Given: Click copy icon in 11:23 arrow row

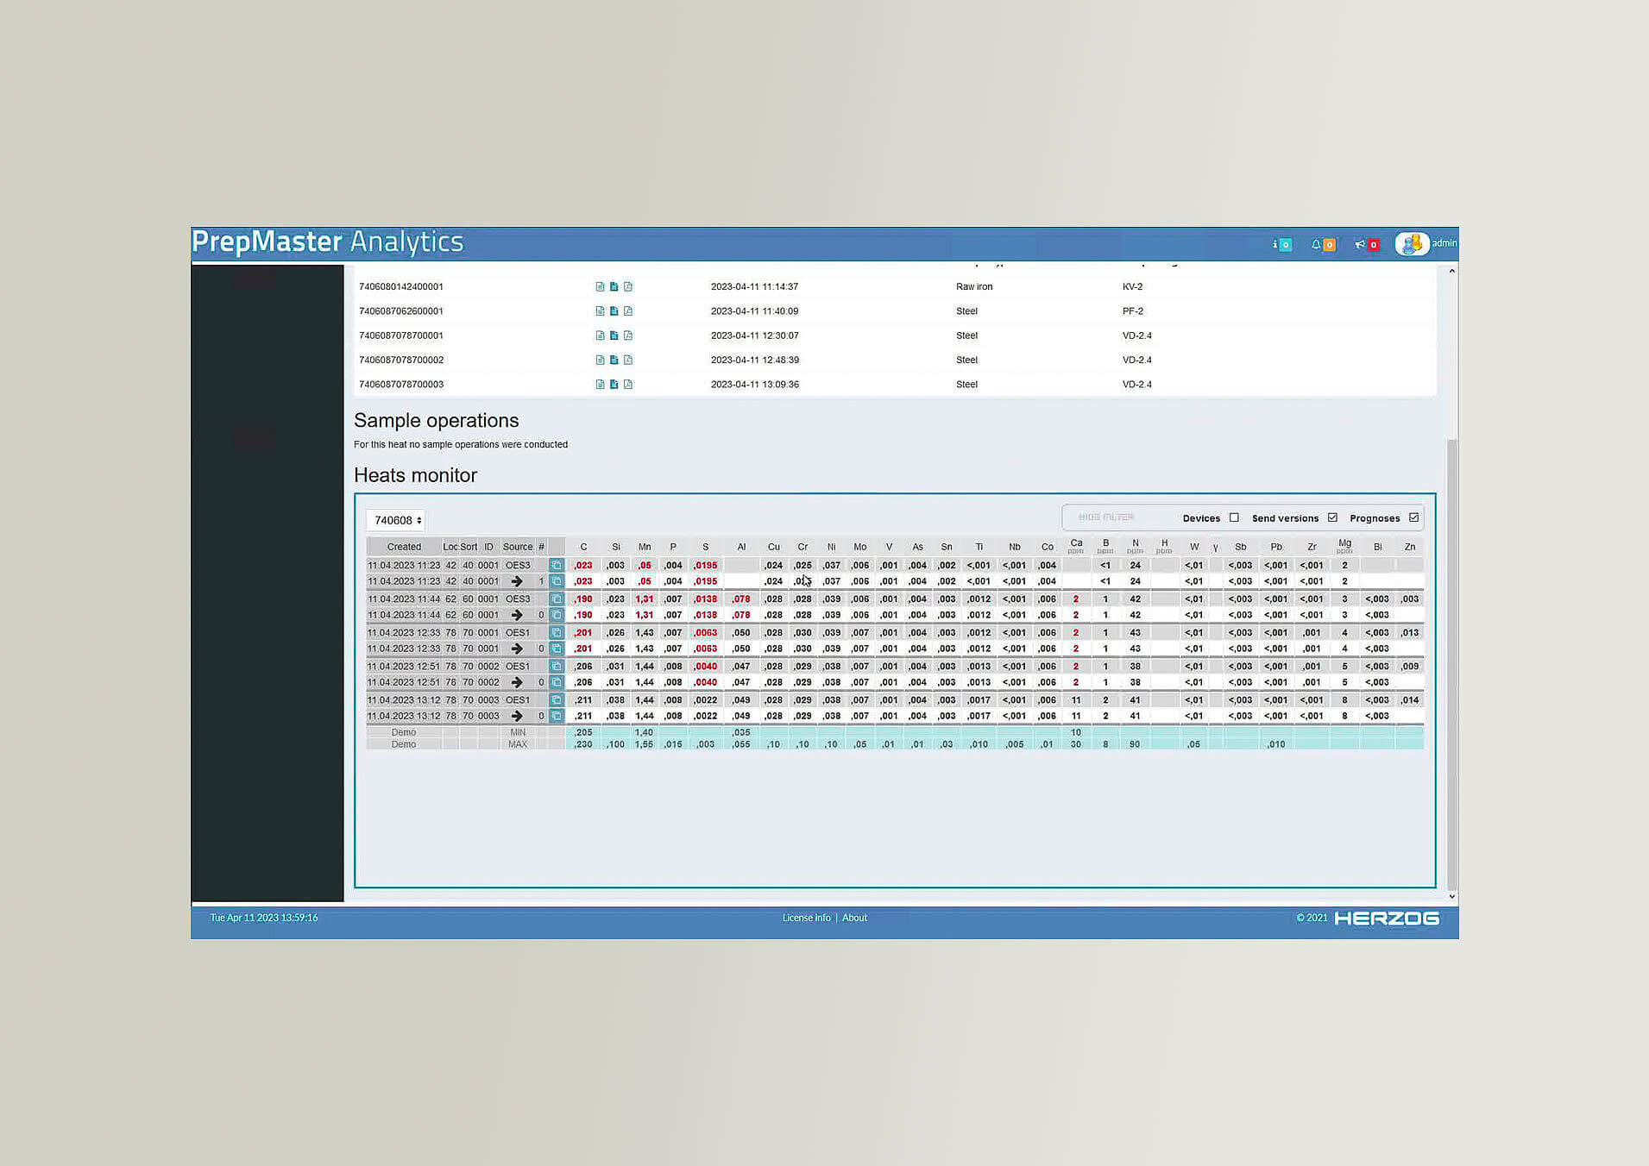Looking at the screenshot, I should pos(557,581).
